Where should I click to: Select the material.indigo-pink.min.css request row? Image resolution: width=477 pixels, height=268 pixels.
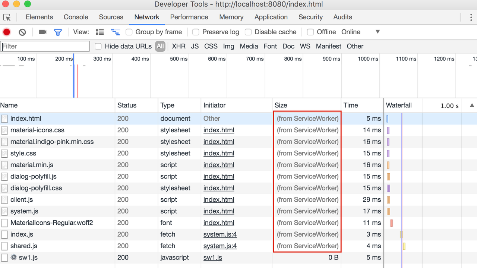click(238, 142)
